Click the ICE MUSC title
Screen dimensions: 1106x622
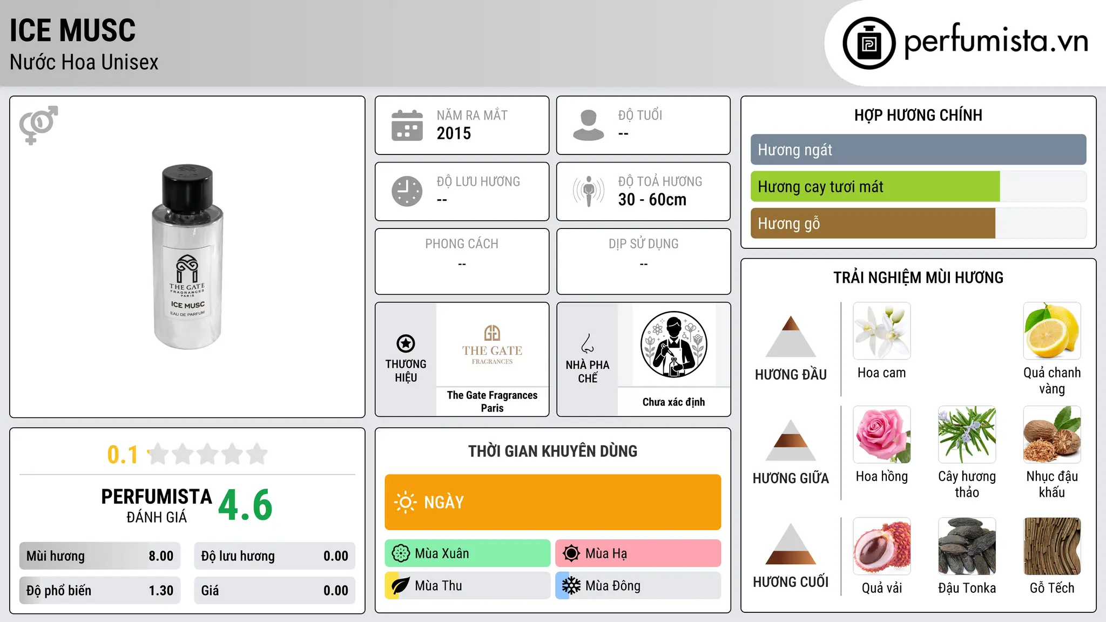73,30
